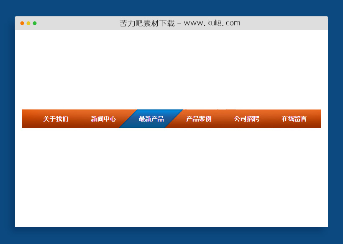This screenshot has width=343, height=244.
Task: Open the 新闻中心 navigation link
Action: coord(103,119)
